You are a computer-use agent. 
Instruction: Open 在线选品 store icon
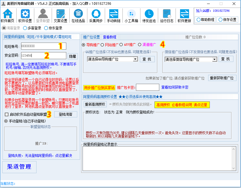click(78, 16)
